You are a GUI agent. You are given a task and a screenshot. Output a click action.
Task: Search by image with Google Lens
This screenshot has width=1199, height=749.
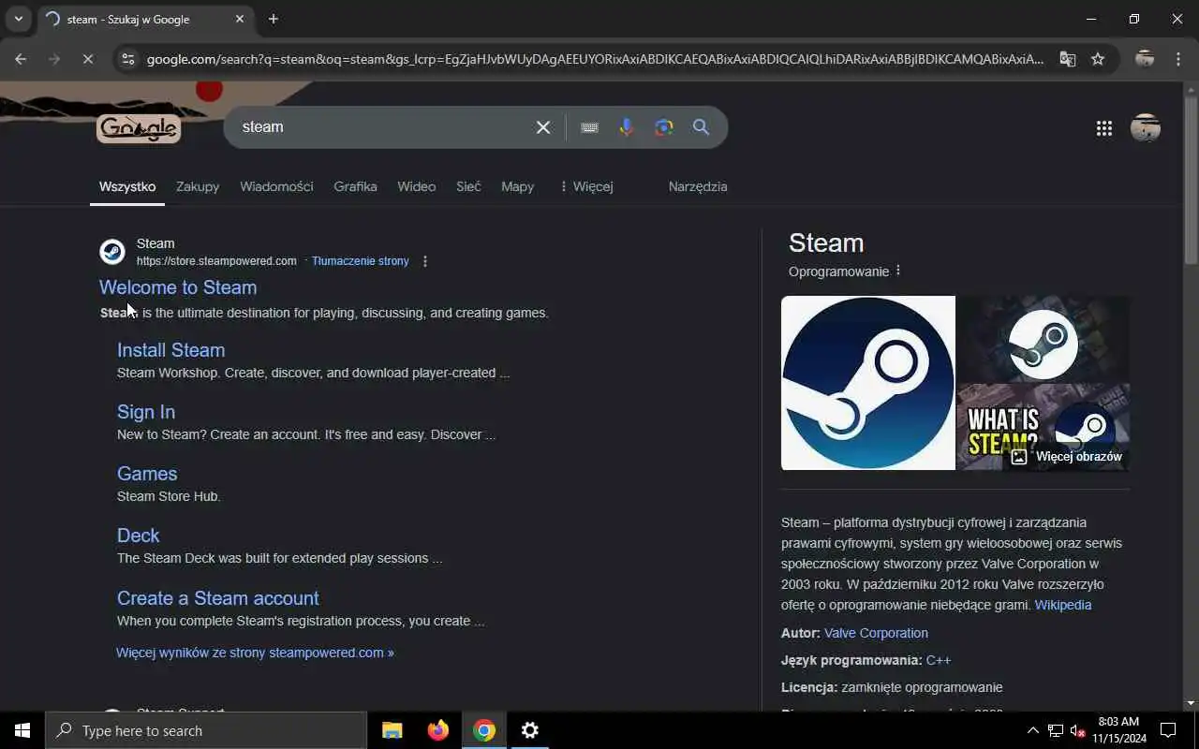[664, 127]
